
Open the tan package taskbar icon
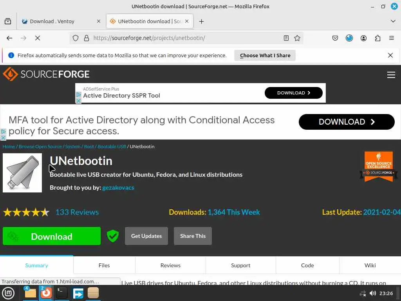(93, 293)
